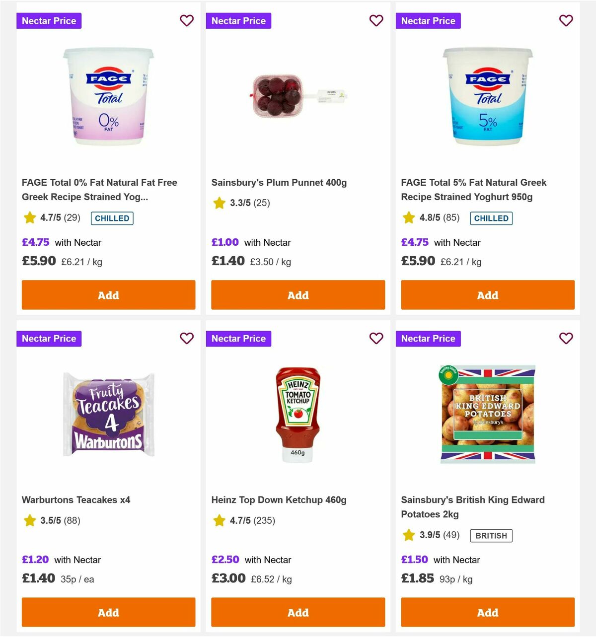The width and height of the screenshot is (596, 637).
Task: Open the Warburtons Teacakes x4 product page
Action: pyautogui.click(x=75, y=500)
